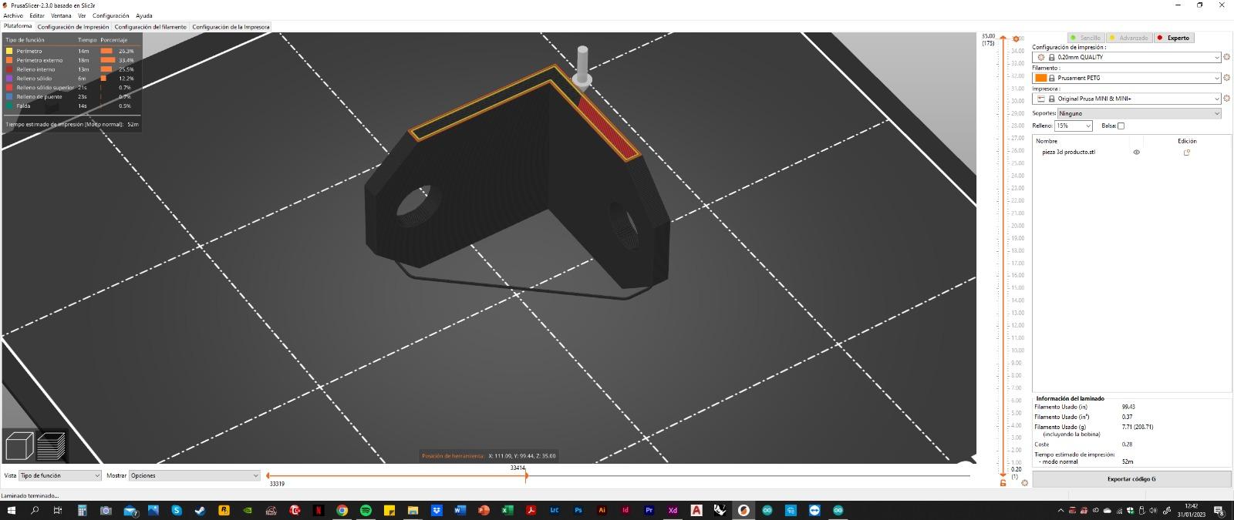
Task: Open Photoshop from the taskbar
Action: (x=578, y=510)
